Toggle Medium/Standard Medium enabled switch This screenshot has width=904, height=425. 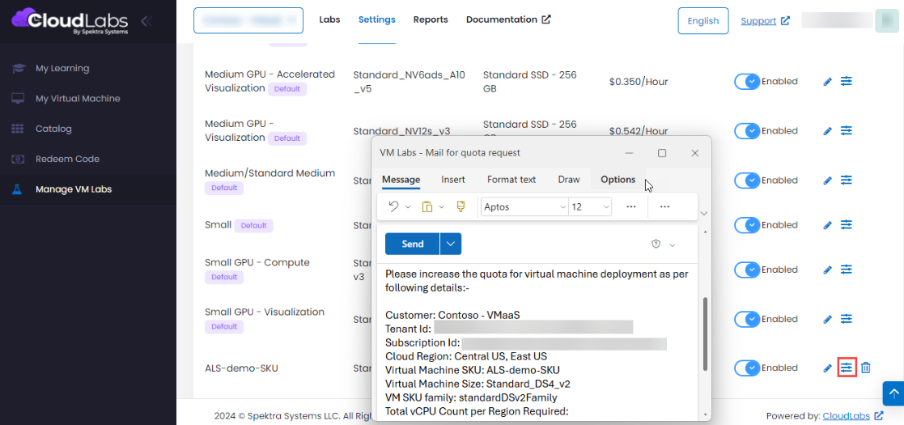tap(747, 181)
